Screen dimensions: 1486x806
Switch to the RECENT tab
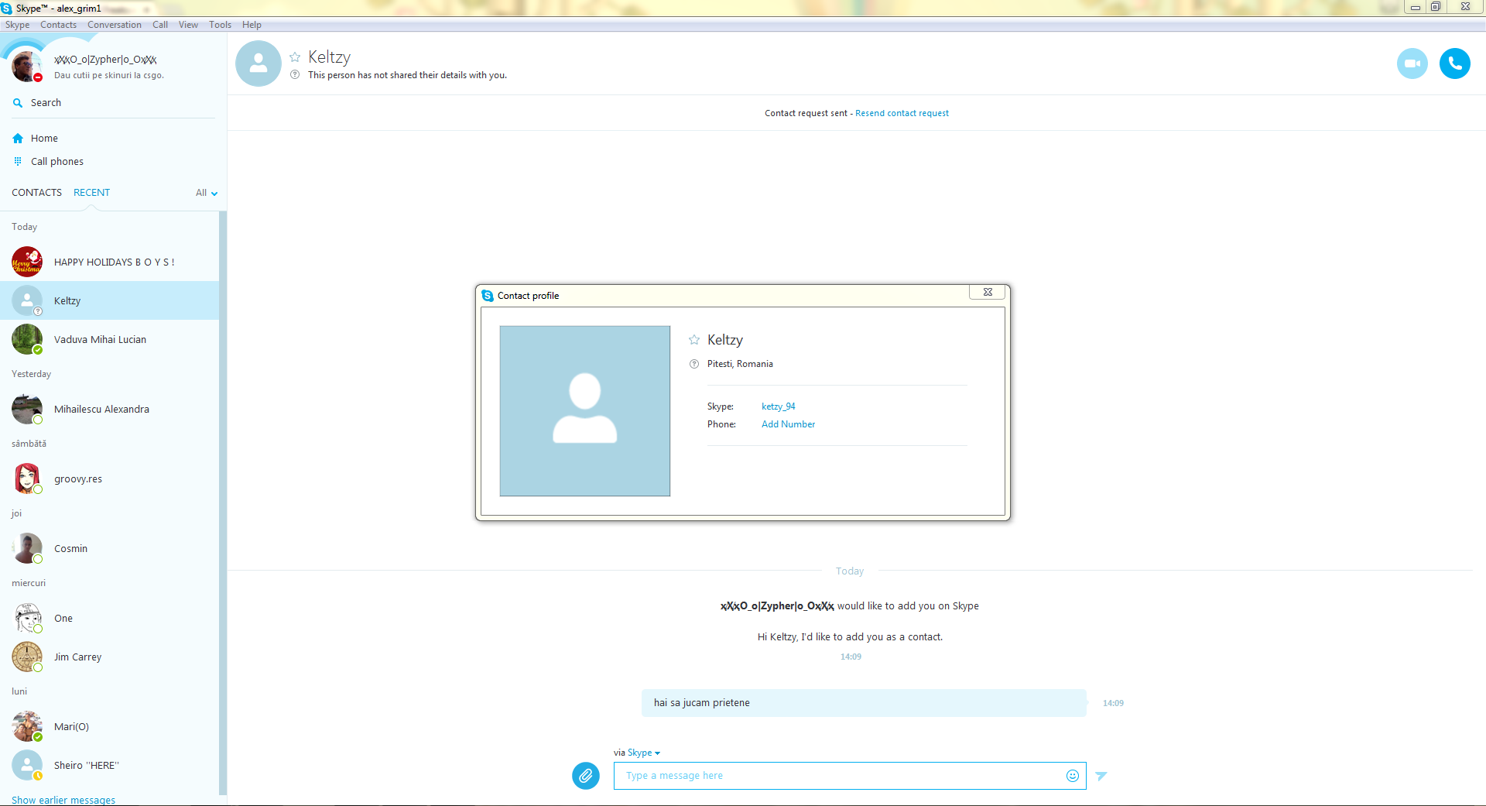click(91, 193)
